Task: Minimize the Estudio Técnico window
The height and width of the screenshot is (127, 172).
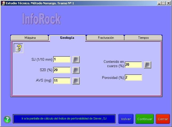Action: click(x=159, y=3)
